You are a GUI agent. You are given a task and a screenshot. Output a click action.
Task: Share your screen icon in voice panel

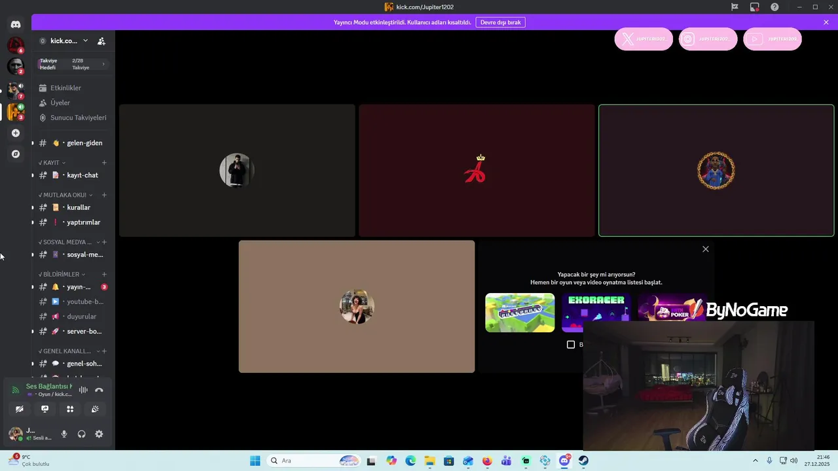click(45, 409)
